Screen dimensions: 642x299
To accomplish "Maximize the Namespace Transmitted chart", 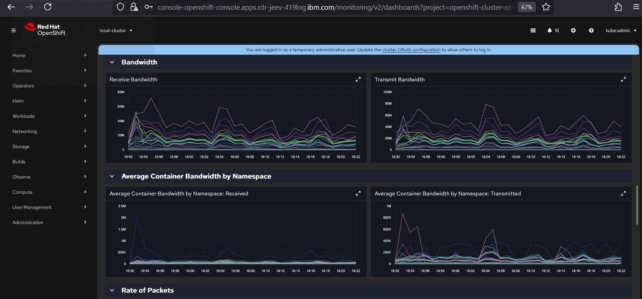I will coord(623,194).
